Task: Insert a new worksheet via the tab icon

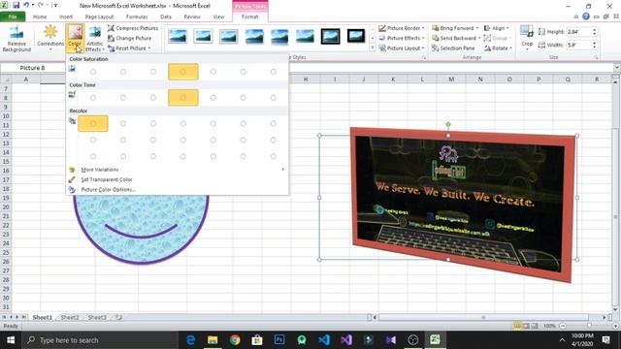Action: pos(118,317)
